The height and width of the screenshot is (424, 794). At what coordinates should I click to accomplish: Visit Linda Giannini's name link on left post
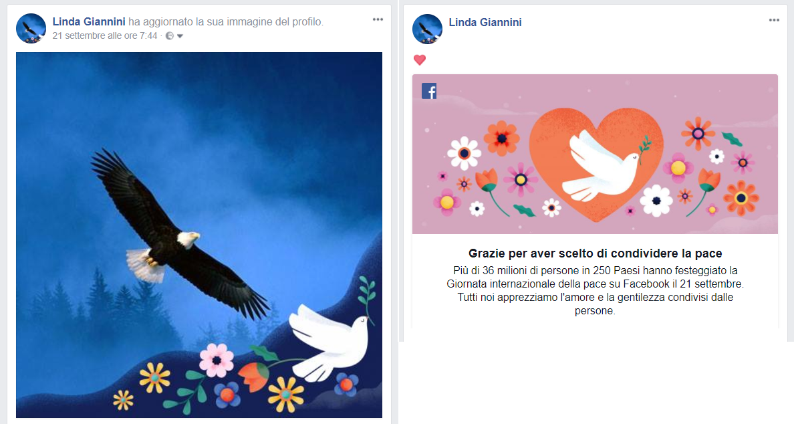[x=89, y=22]
